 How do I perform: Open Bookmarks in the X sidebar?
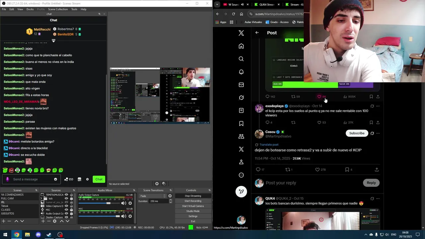tap(241, 123)
